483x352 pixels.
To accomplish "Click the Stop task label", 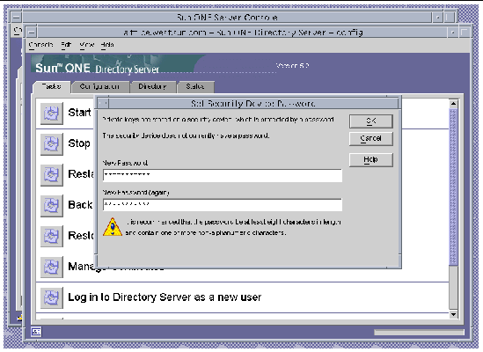I will coord(79,143).
